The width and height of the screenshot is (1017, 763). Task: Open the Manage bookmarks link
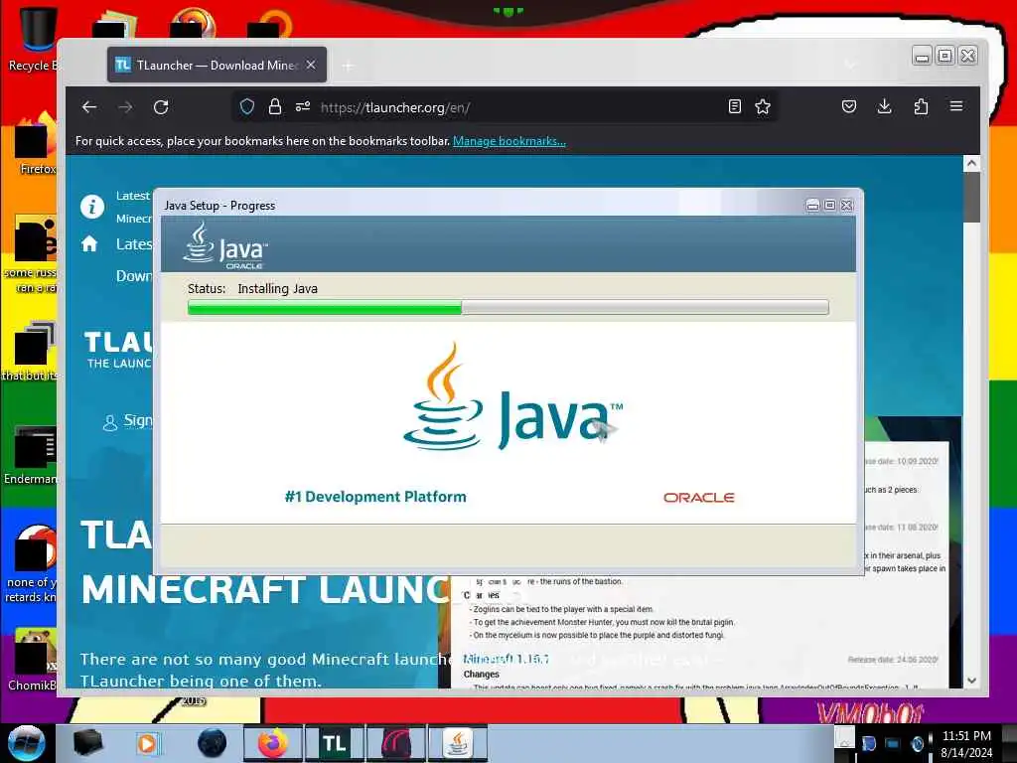coord(509,141)
